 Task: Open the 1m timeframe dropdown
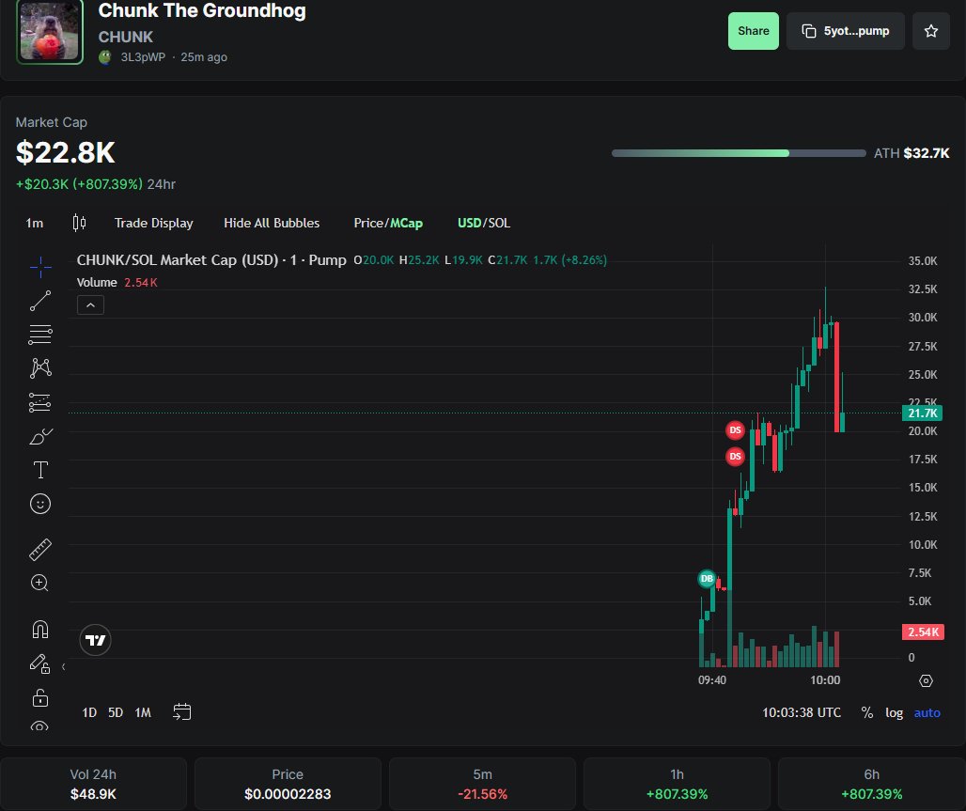[x=35, y=223]
